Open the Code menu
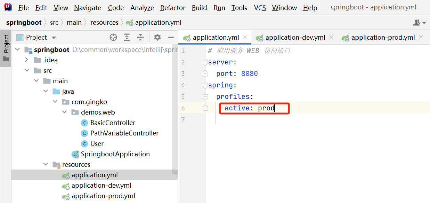Viewport: 430px width, 203px height. pos(116,8)
